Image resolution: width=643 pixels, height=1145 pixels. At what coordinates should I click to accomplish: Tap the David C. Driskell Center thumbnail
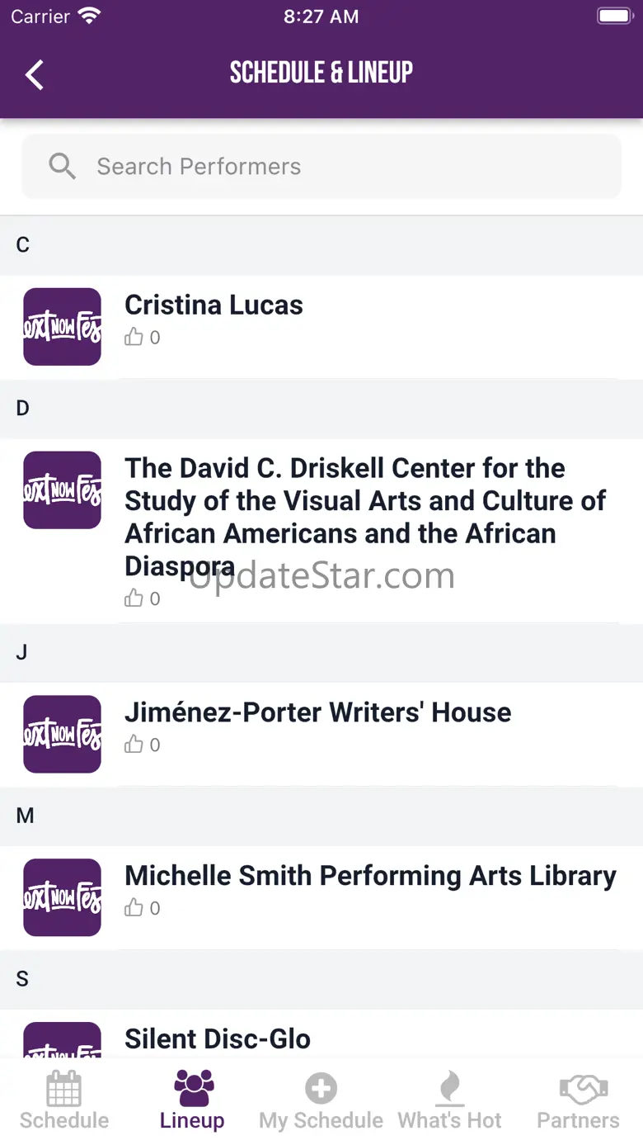point(62,490)
